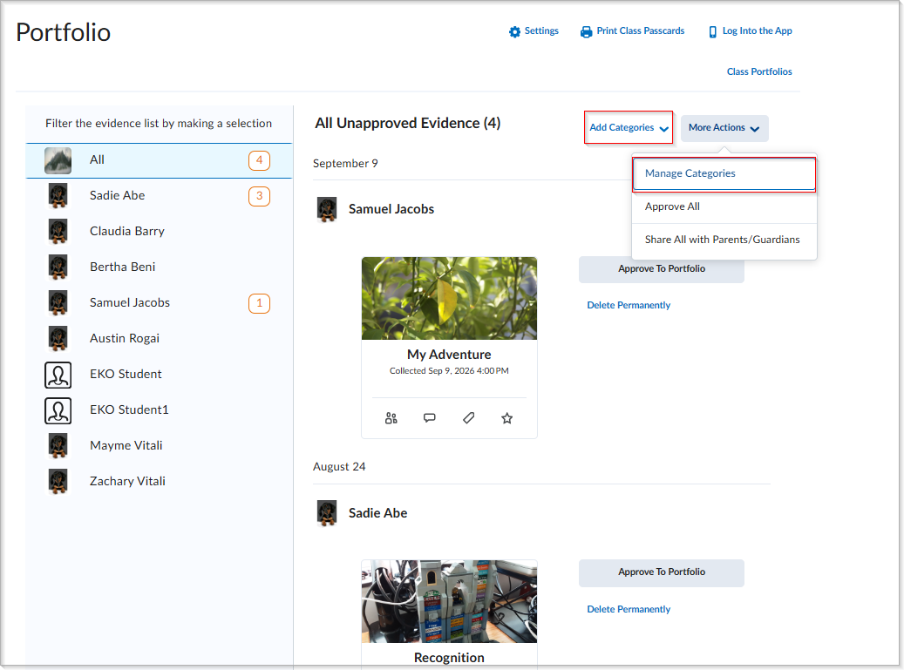
Task: Click Zachary Vitali's avatar icon
Action: click(x=58, y=481)
